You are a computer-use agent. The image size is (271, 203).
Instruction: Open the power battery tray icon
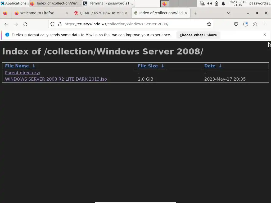click(x=216, y=3)
